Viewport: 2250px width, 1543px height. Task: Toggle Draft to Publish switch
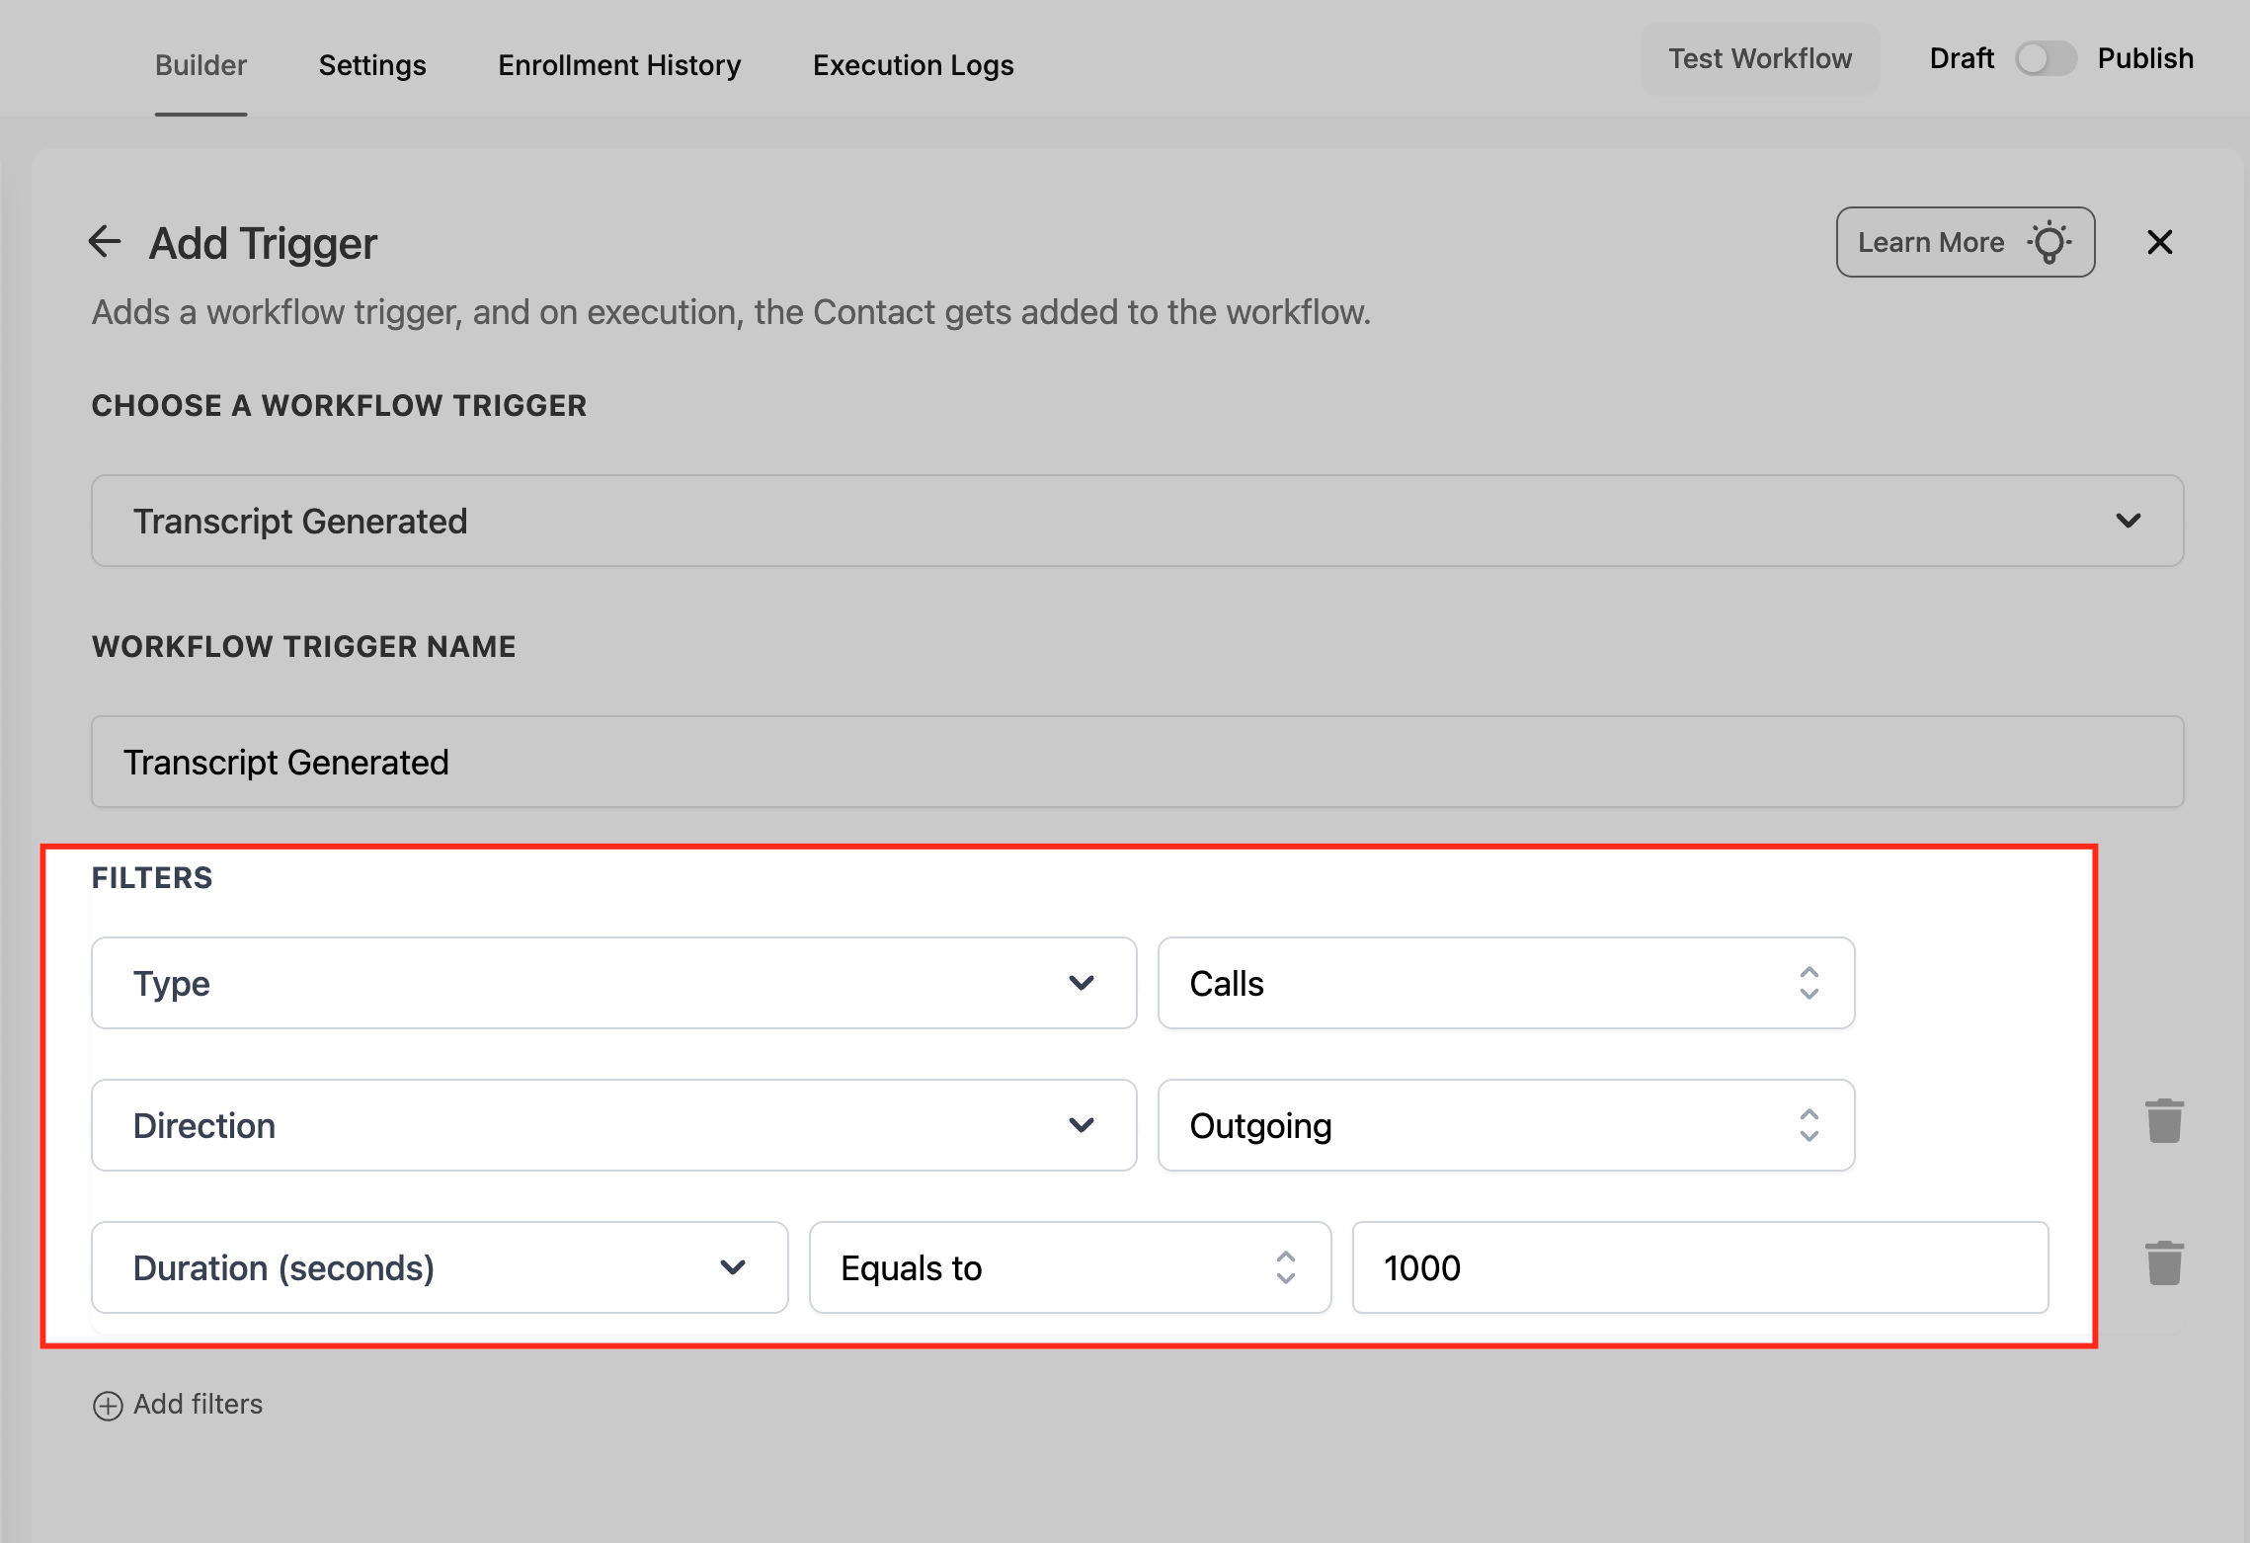click(x=2045, y=59)
